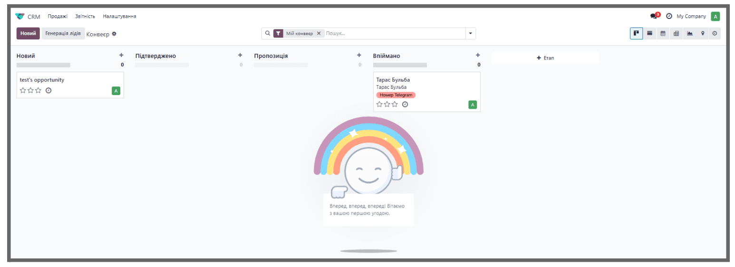Click Конвеєр breadcrumb title
The height and width of the screenshot is (267, 735).
click(98, 34)
